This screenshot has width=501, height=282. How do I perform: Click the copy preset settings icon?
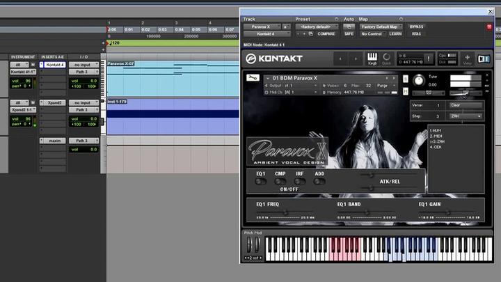(x=310, y=33)
